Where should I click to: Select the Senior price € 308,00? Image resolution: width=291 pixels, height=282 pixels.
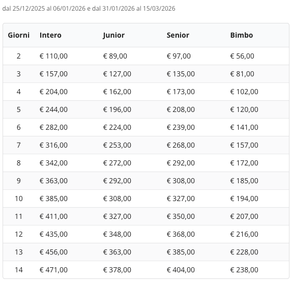[x=181, y=181]
